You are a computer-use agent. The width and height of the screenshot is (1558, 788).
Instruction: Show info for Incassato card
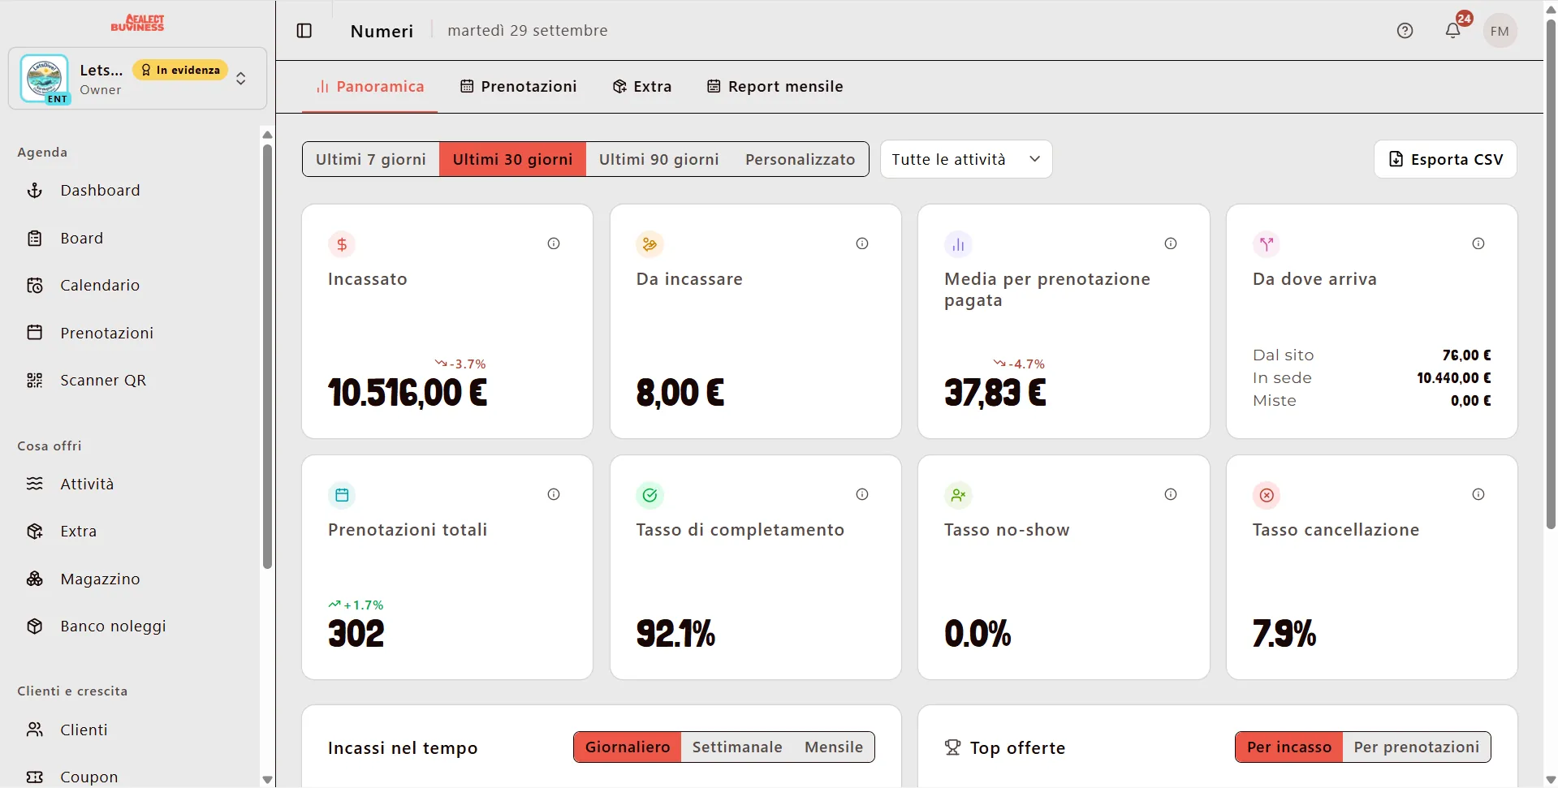[x=554, y=243]
